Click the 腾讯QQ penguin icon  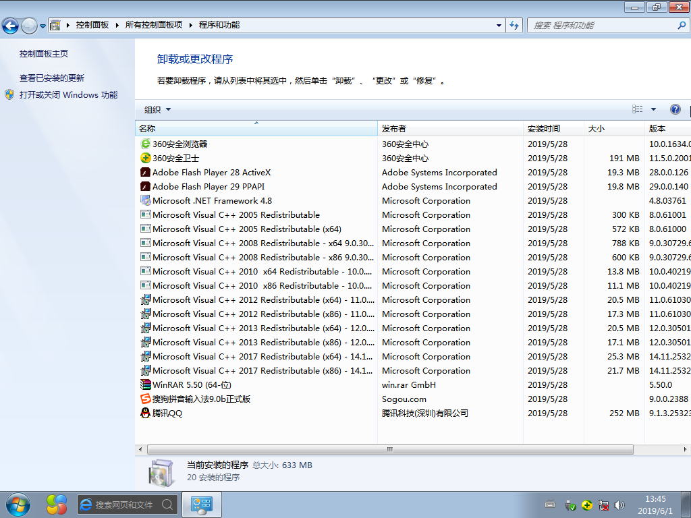click(x=146, y=413)
